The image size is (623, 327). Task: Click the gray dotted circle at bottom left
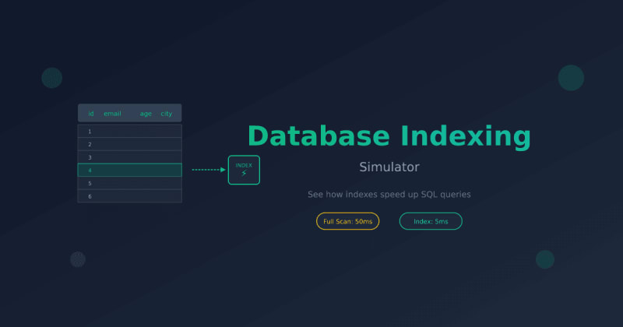78,259
